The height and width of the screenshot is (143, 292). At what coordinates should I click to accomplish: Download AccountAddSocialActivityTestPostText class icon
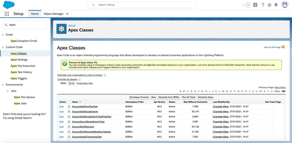point(69,117)
